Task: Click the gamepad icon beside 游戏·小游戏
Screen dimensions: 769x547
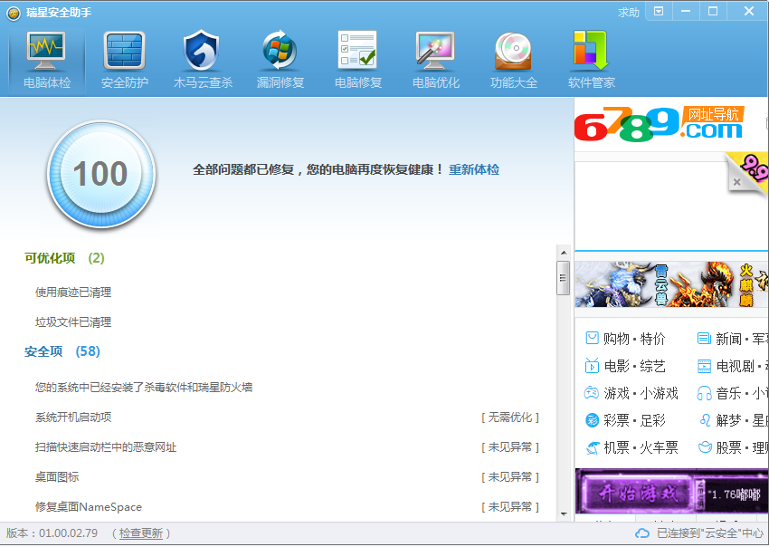Action: (592, 393)
